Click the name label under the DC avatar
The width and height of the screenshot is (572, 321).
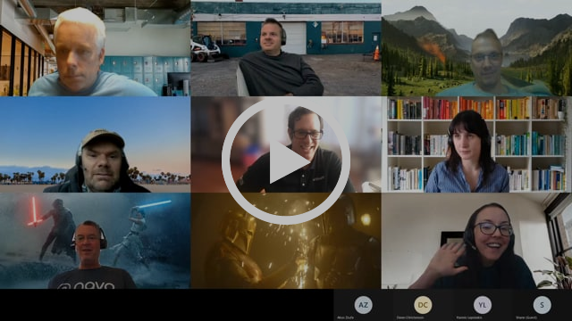tap(410, 317)
